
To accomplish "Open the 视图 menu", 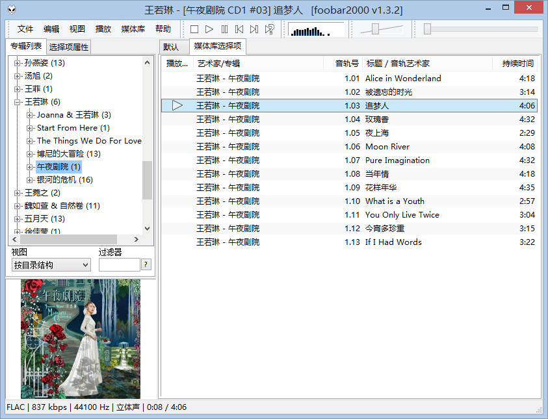I will point(77,29).
